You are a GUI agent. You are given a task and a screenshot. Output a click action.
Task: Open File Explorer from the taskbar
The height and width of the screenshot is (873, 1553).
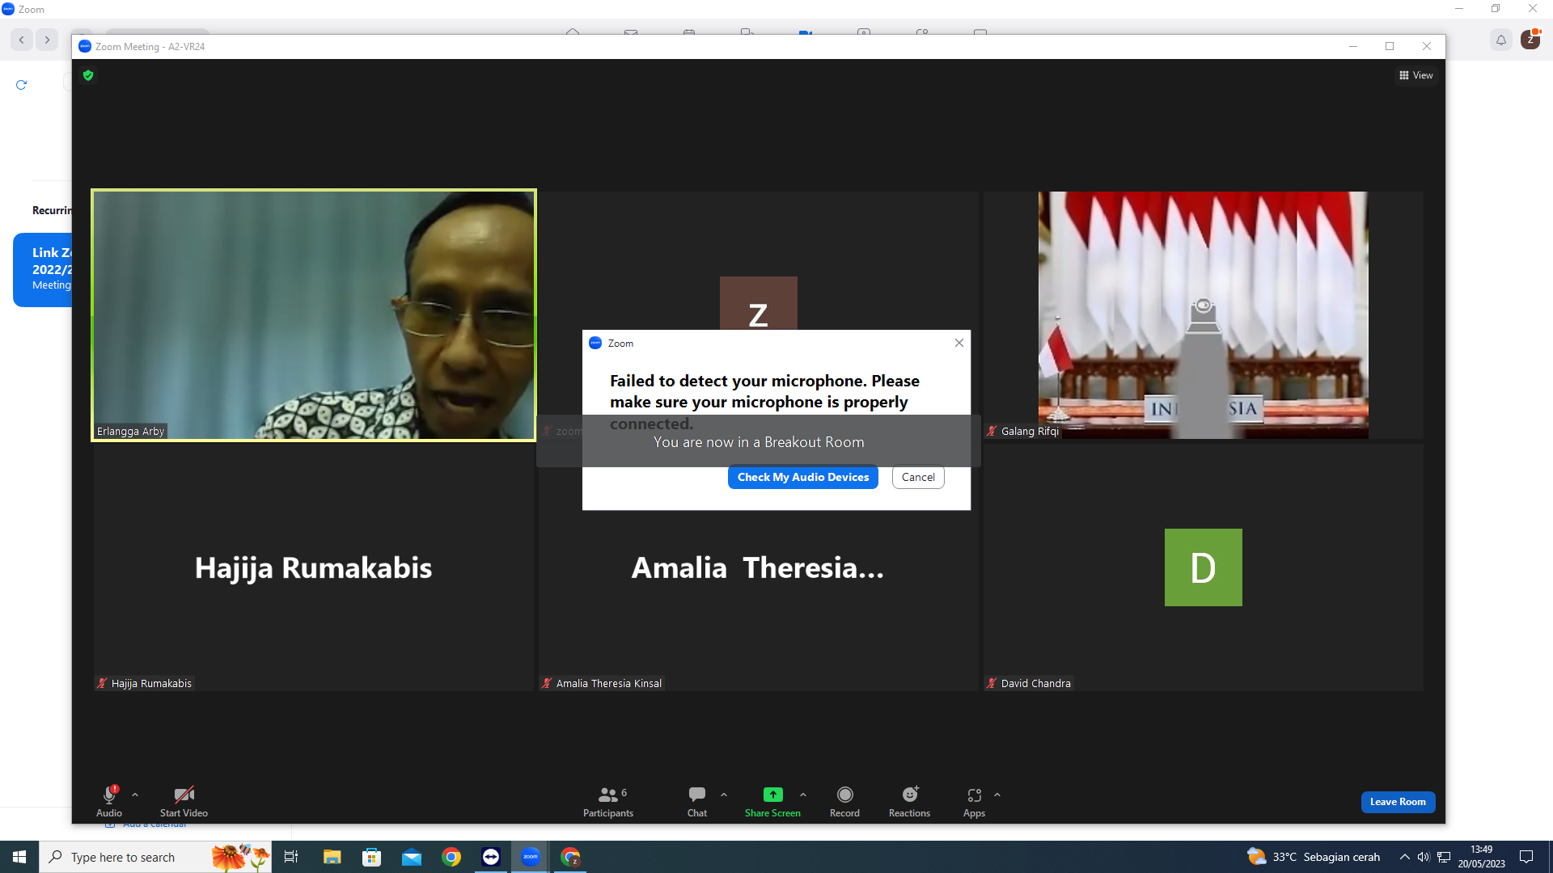point(332,857)
